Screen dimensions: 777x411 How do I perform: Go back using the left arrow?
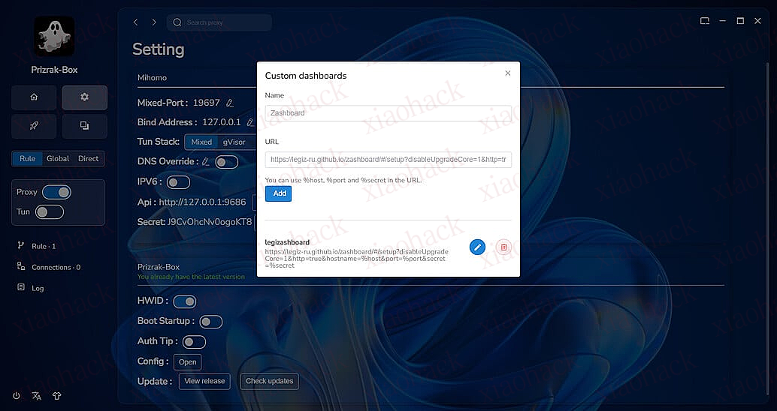pyautogui.click(x=136, y=22)
